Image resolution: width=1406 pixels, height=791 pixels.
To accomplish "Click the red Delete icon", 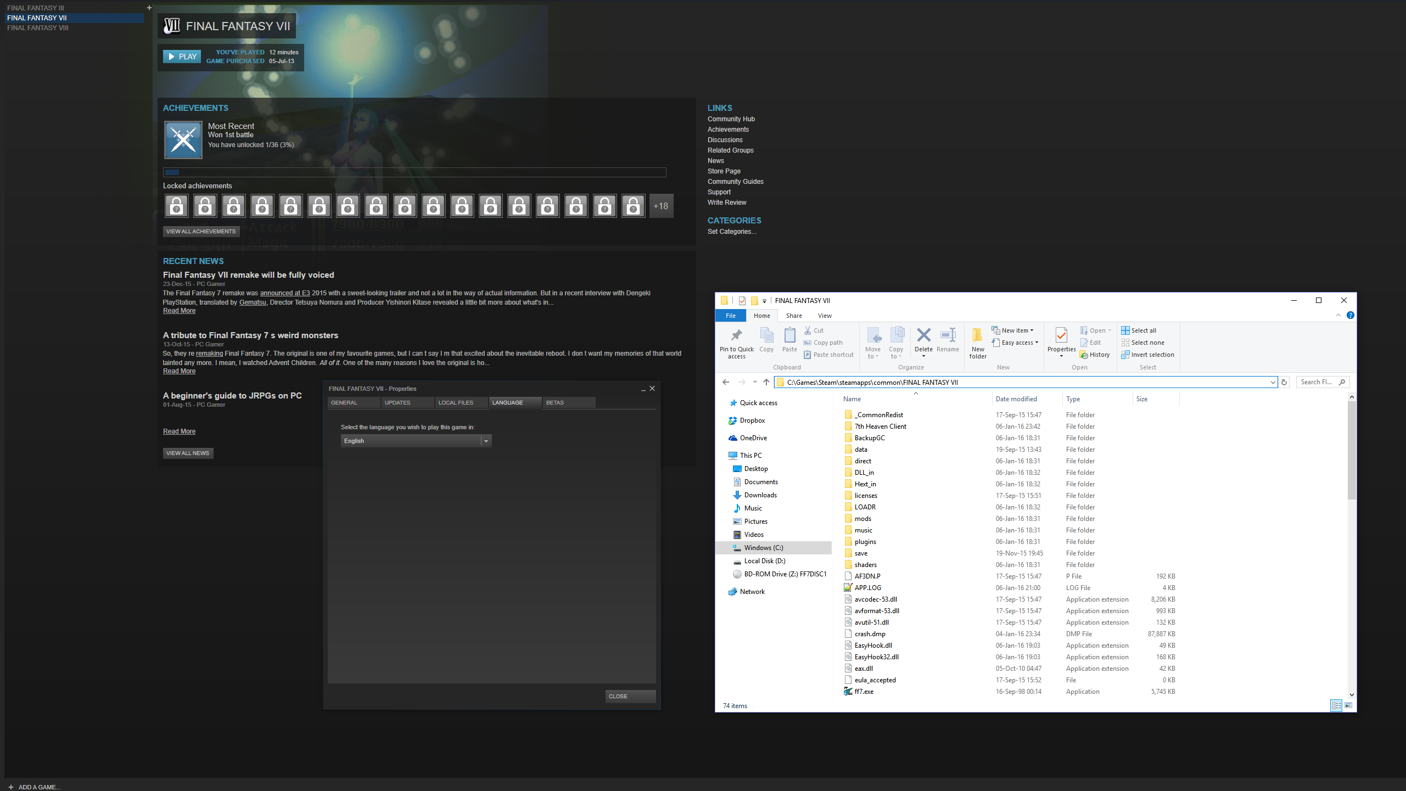I will tap(923, 335).
